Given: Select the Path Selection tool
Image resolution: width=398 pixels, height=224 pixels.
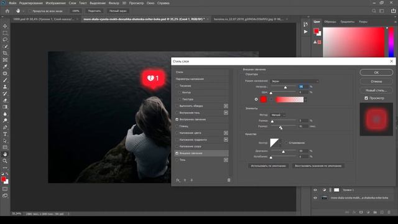Looking at the screenshot, I should [x=5, y=141].
